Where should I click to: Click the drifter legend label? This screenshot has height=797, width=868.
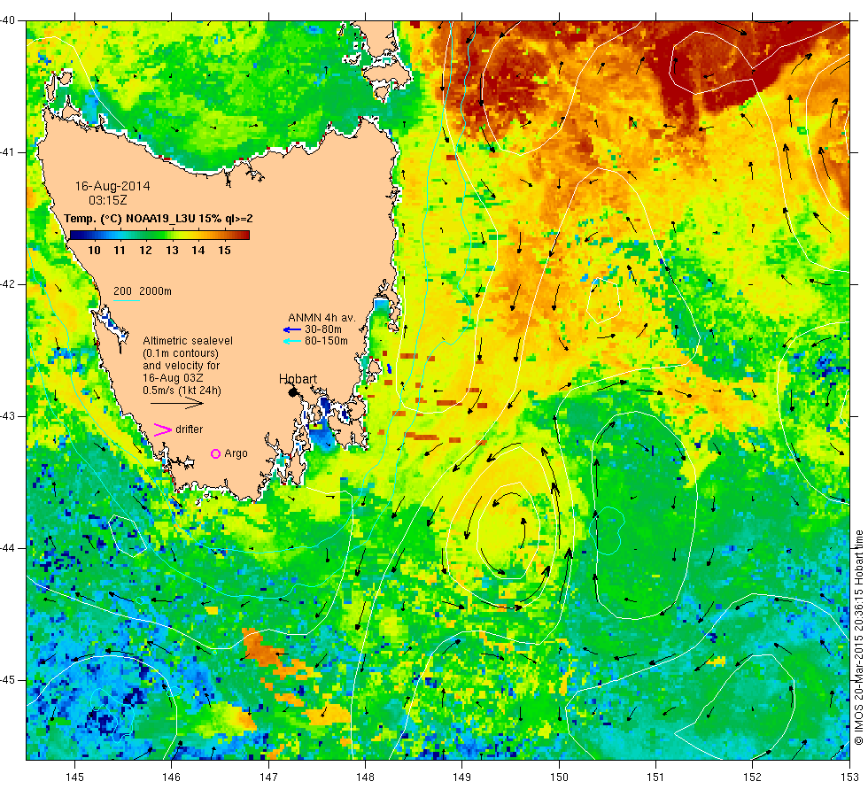pos(190,429)
